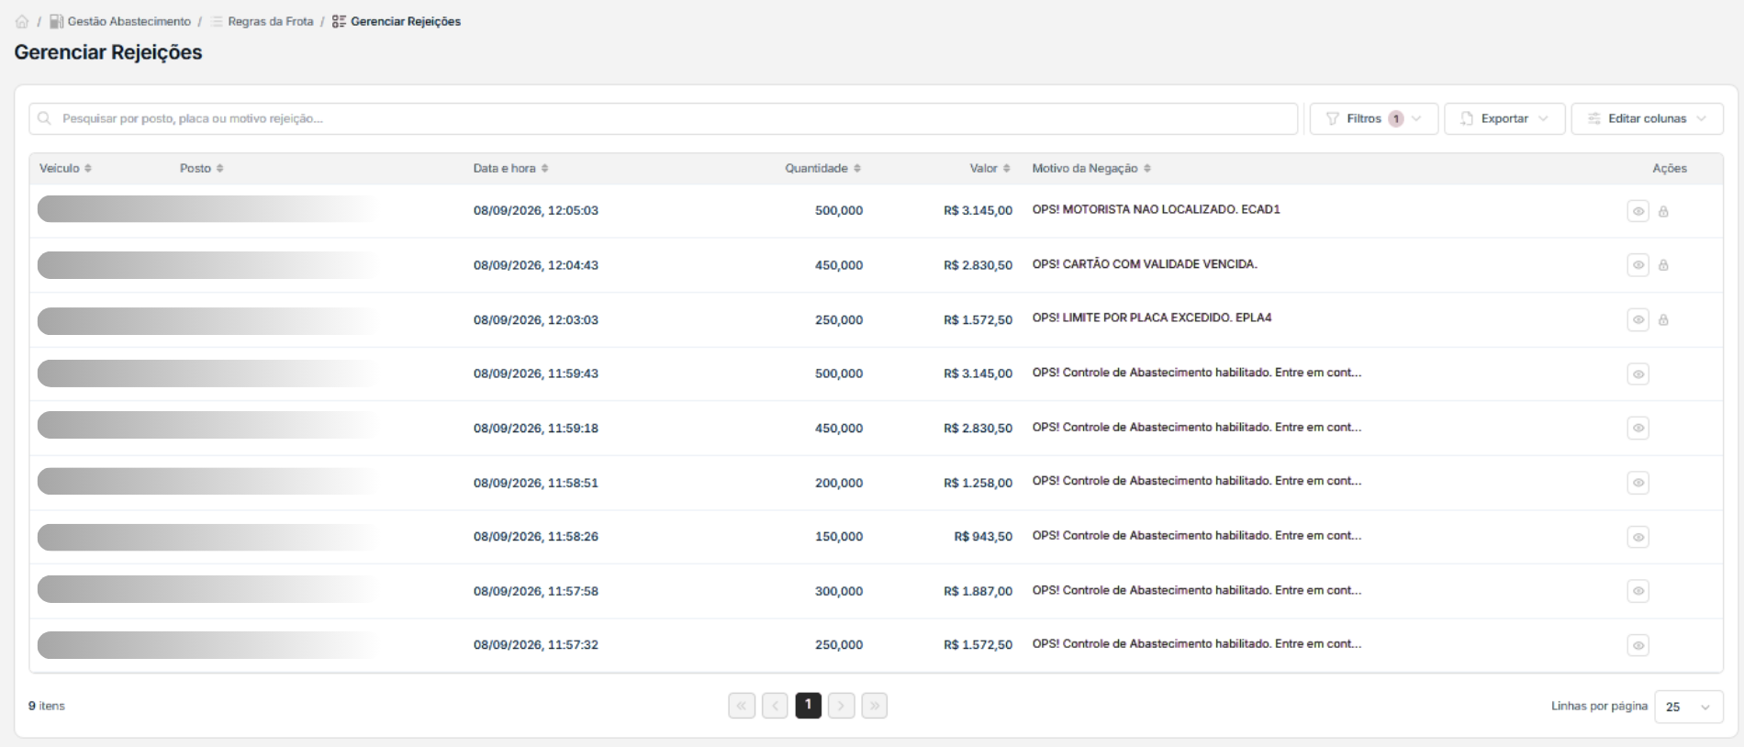Click the home icon in the breadcrumb
Image resolution: width=1744 pixels, height=747 pixels.
coord(22,21)
